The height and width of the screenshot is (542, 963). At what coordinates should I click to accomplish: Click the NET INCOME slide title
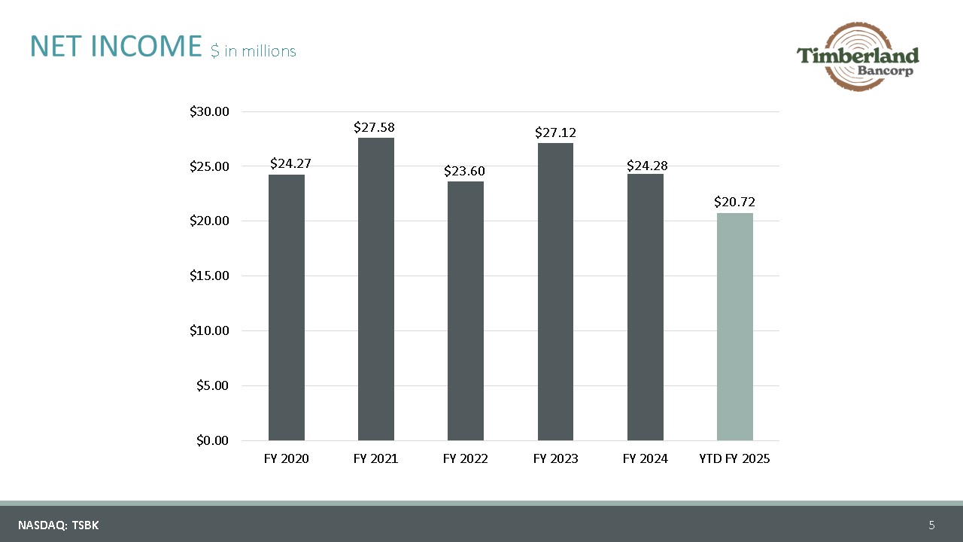116,47
